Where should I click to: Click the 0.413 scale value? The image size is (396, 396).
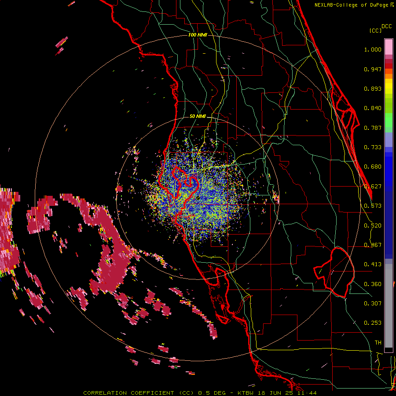coord(373,264)
